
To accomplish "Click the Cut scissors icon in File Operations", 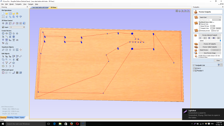I will (x=7, y=17).
